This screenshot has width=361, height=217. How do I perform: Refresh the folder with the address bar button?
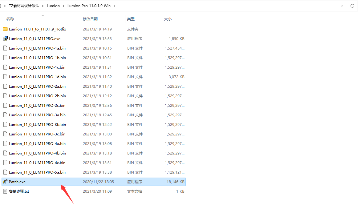coord(352,6)
